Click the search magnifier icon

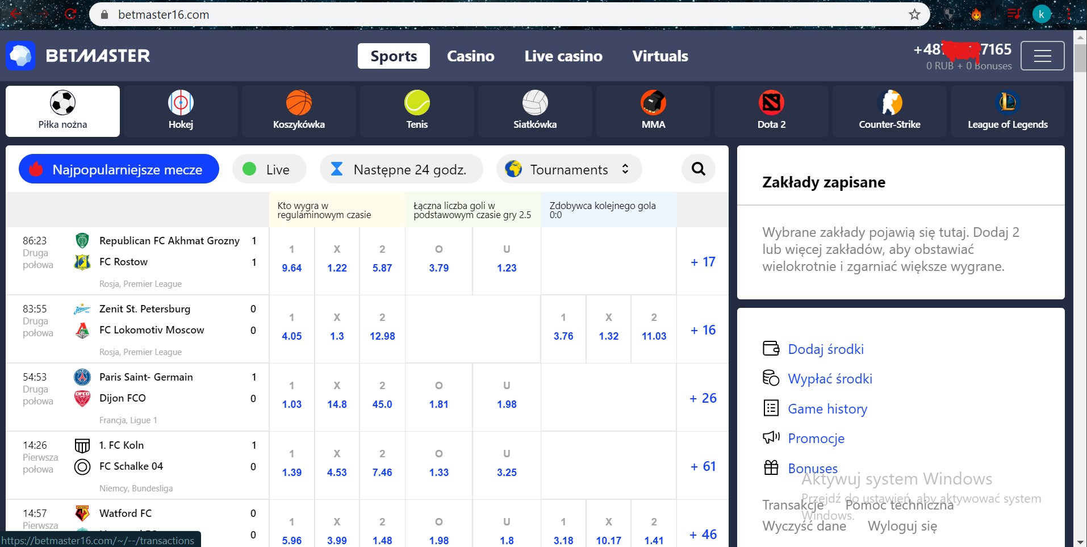point(699,169)
